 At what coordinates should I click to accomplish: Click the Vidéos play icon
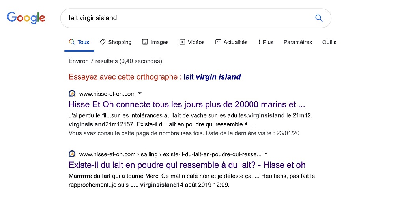182,42
